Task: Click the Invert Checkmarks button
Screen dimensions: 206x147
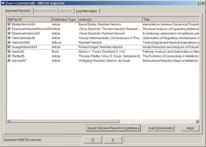Action: (161, 128)
